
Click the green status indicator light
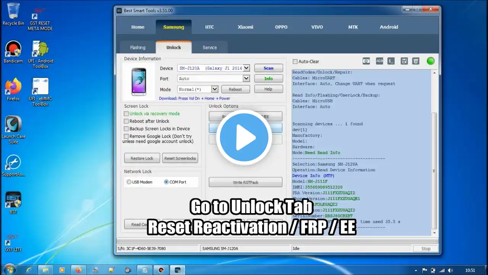430,61
